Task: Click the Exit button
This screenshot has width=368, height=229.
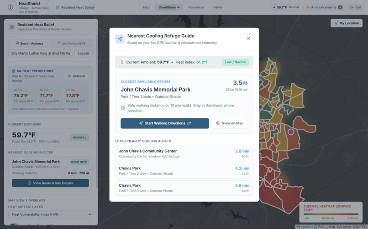Action: pyautogui.click(x=356, y=7)
